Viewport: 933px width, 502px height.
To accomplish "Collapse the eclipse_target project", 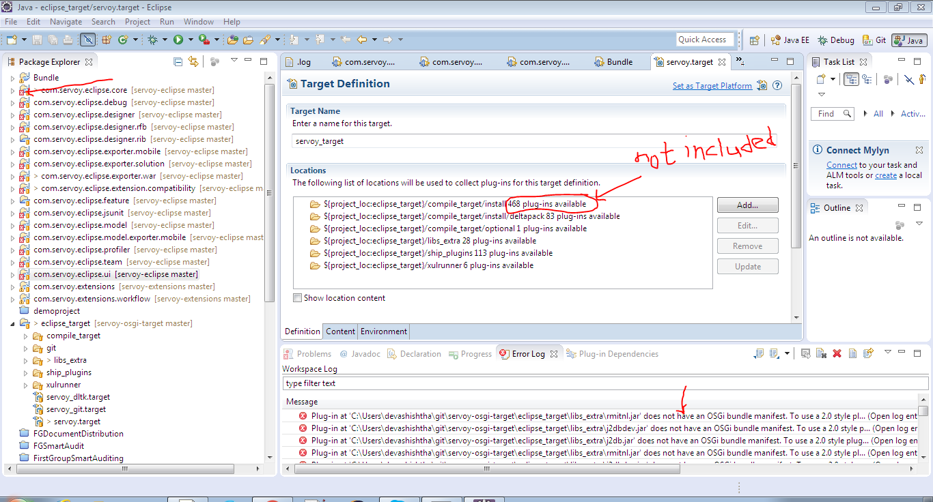I will 12,323.
